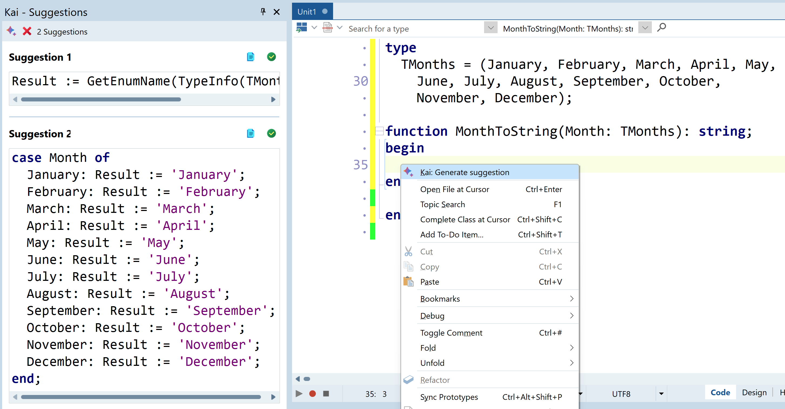The width and height of the screenshot is (785, 409).
Task: Click the record macro red button
Action: click(x=312, y=393)
